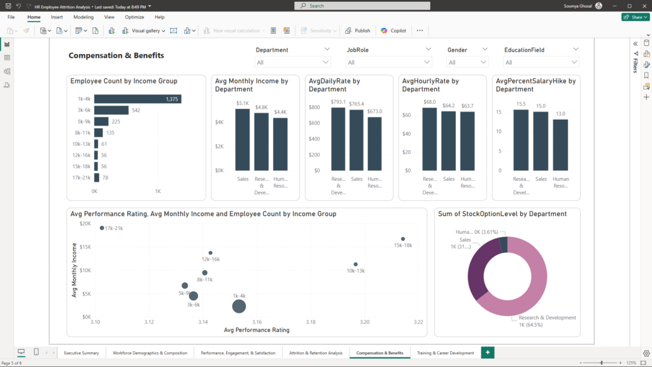Go to Executive Summary page tab
The width and height of the screenshot is (652, 367).
tap(81, 352)
